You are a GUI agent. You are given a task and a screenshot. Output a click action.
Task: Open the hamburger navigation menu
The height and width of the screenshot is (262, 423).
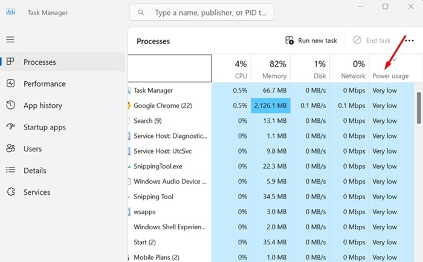[x=10, y=39]
